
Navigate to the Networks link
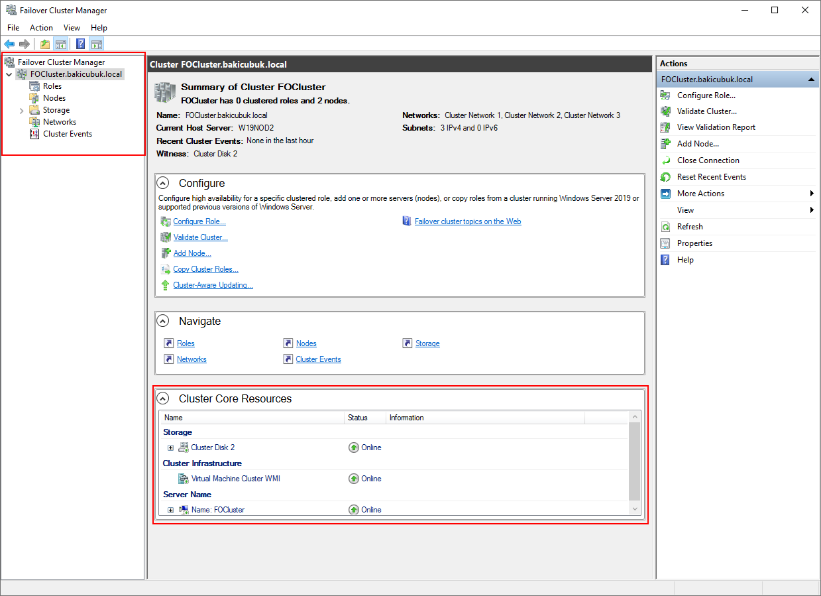pyautogui.click(x=192, y=359)
